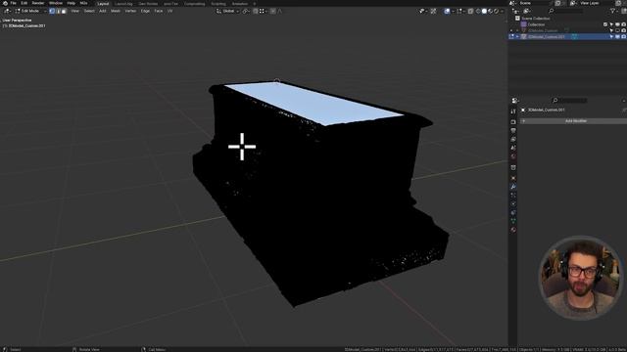The image size is (627, 352).
Task: Select material preview viewport shading
Action: pyautogui.click(x=490, y=11)
